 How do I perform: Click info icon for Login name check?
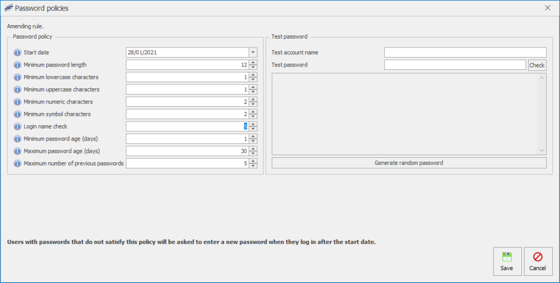click(x=17, y=126)
